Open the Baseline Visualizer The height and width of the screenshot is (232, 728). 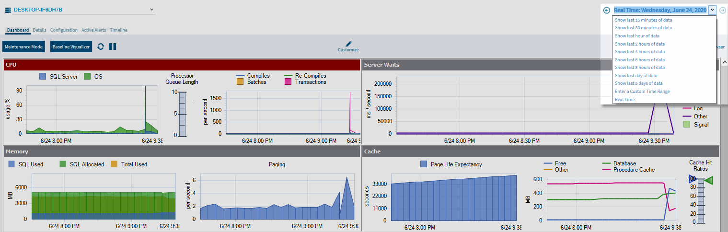[x=71, y=46]
